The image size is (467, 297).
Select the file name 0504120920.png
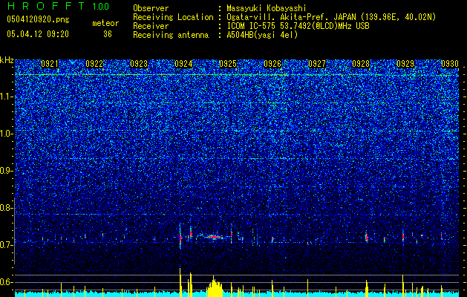(x=38, y=20)
